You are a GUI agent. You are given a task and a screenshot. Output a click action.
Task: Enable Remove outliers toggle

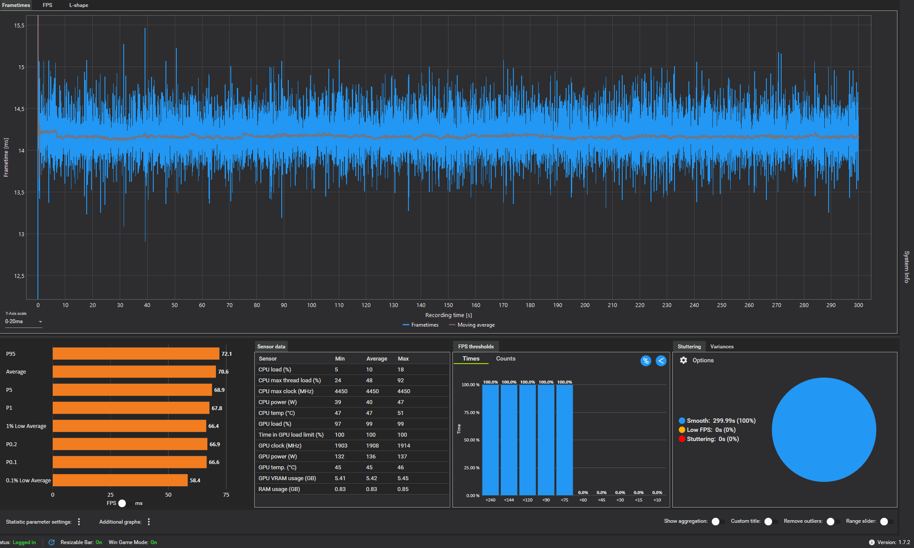pyautogui.click(x=833, y=521)
